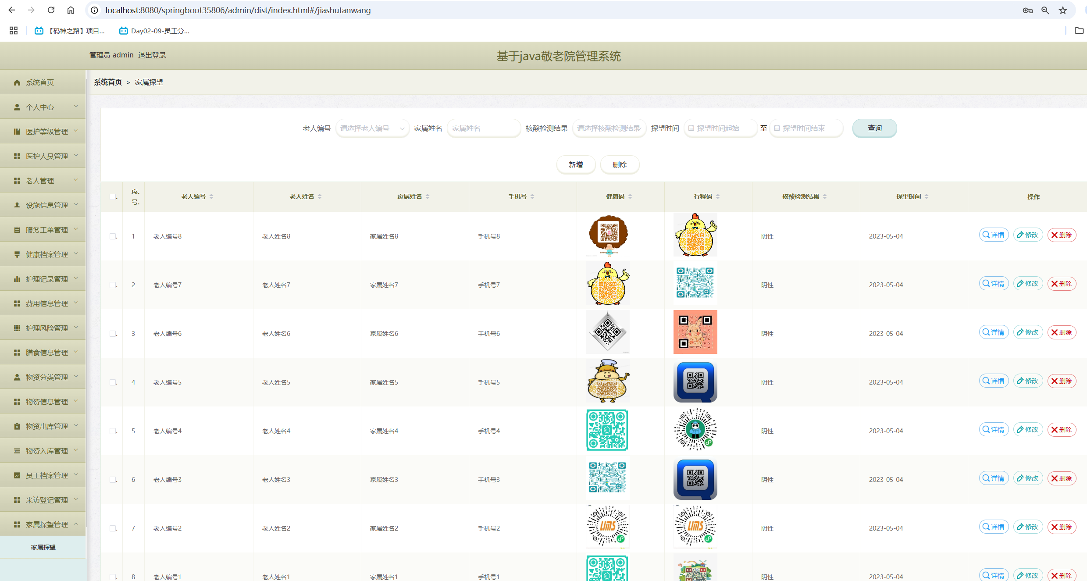
Task: Click the 新增 add button
Action: coord(576,165)
